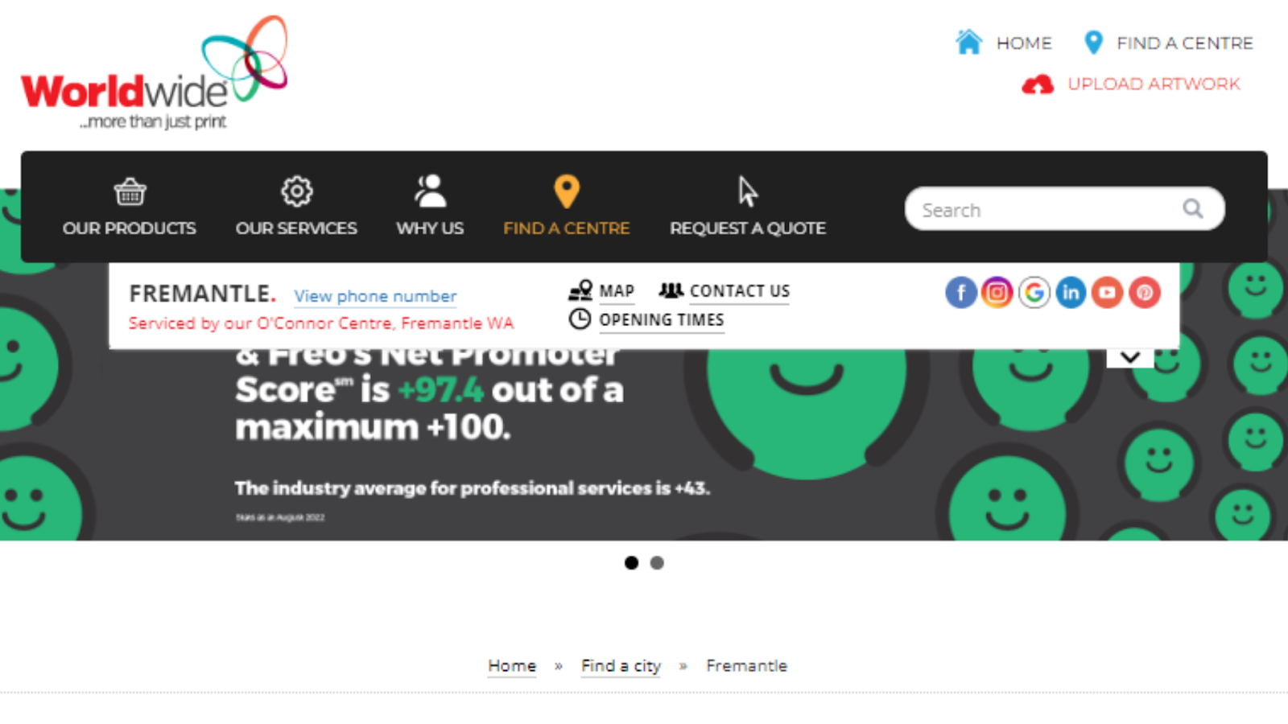The height and width of the screenshot is (724, 1288).
Task: Click the Find a city breadcrumb
Action: (x=621, y=666)
